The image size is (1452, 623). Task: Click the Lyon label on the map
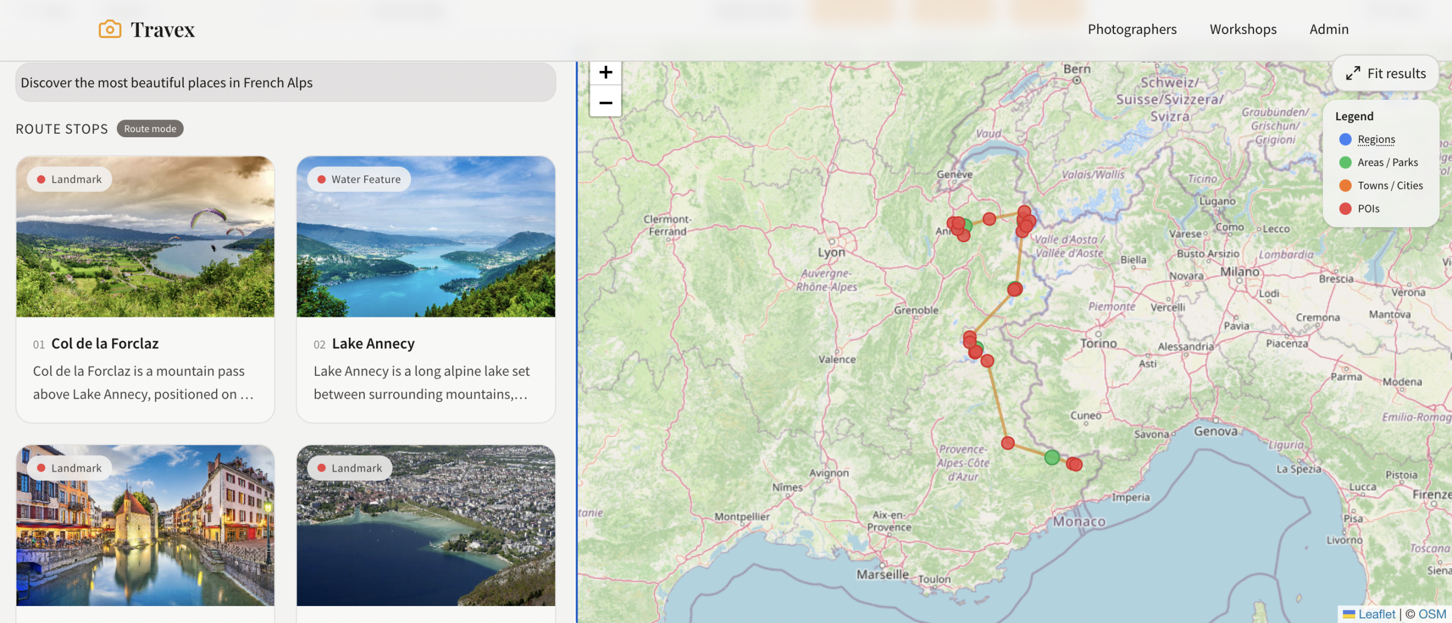tap(831, 252)
